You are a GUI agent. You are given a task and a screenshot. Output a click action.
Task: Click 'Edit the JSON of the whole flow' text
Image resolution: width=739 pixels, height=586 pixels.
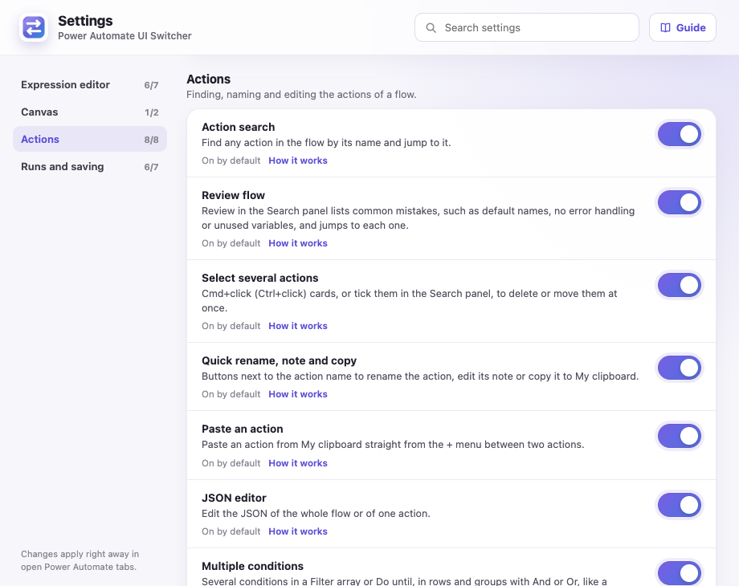[316, 514]
